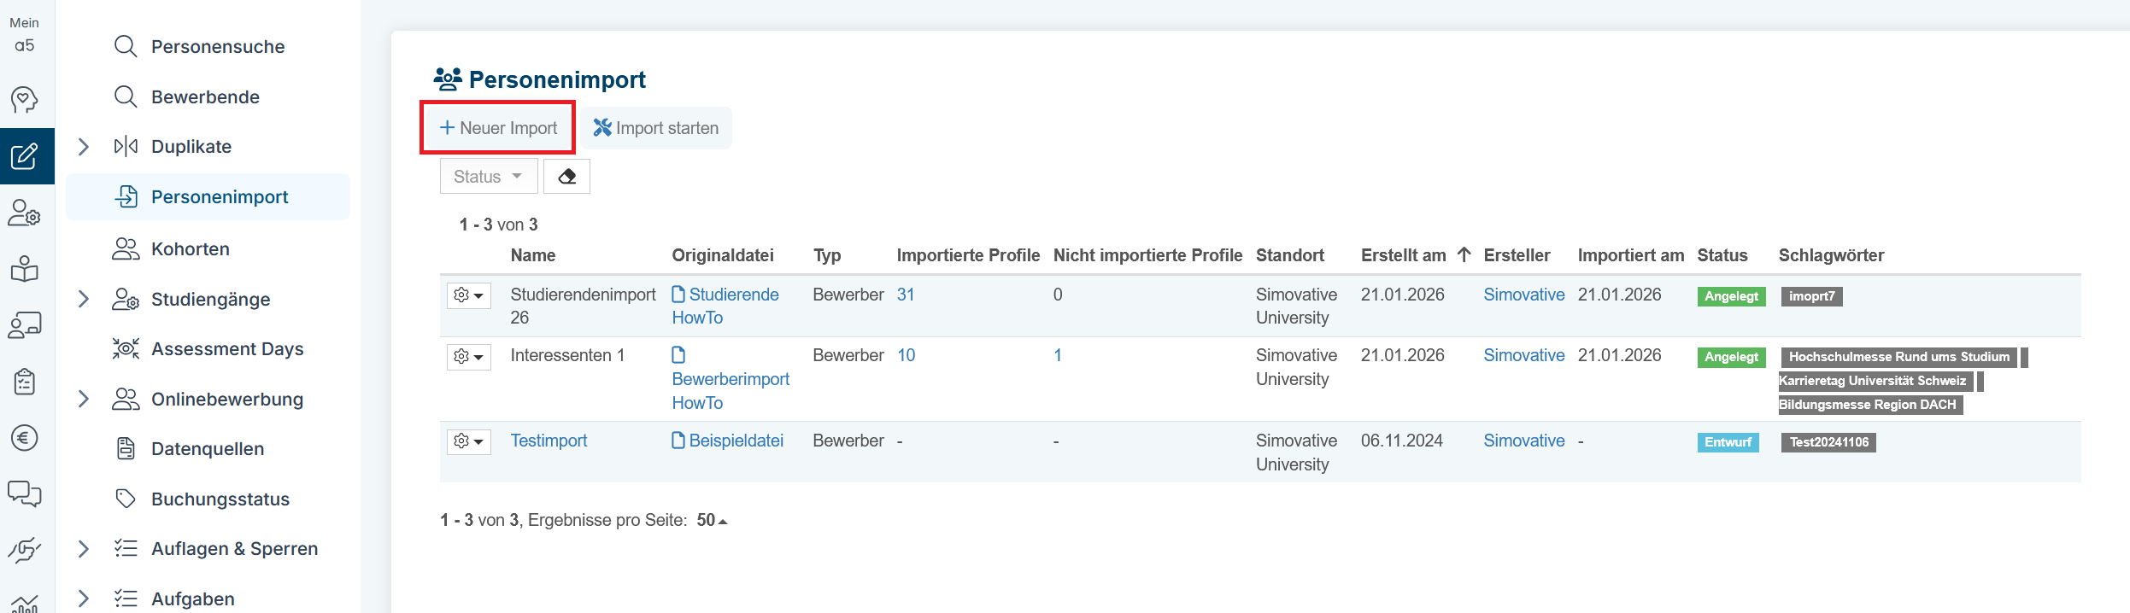Click the handshake sidebar icon
The width and height of the screenshot is (2130, 613).
tap(25, 550)
